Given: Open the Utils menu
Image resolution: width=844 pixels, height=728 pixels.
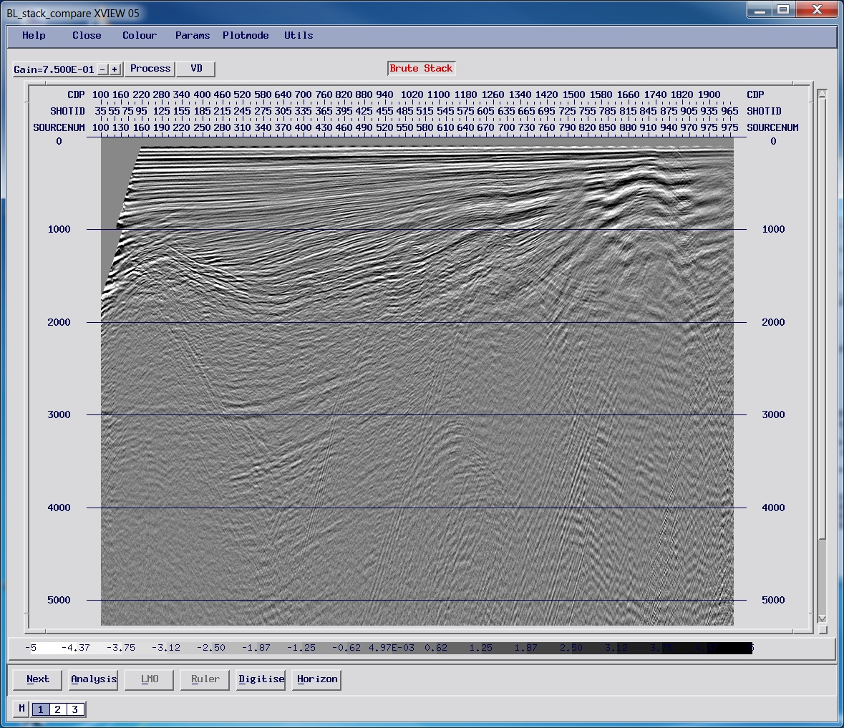Looking at the screenshot, I should coord(298,35).
